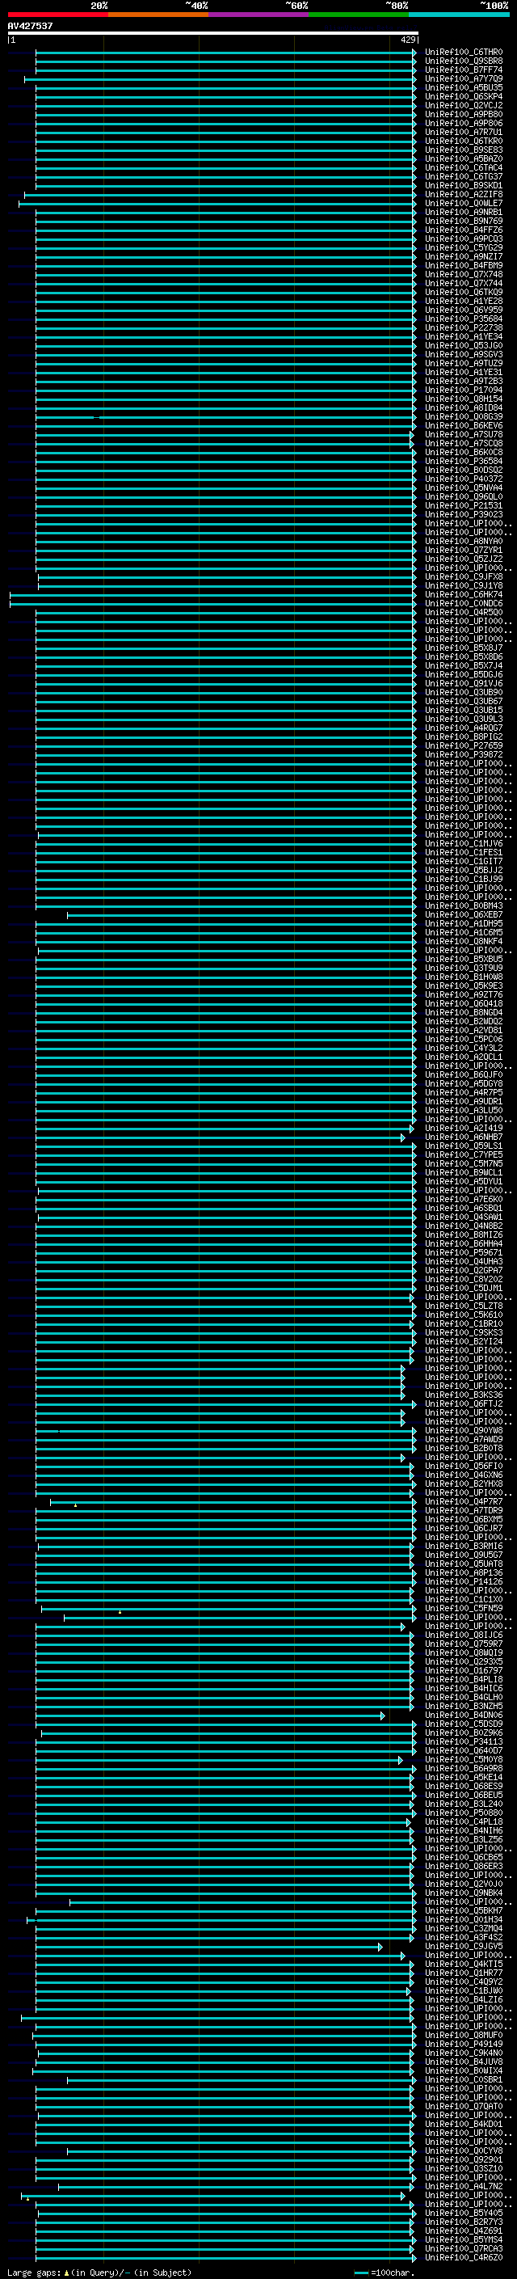
Task: Click hit label UniRef100_O16797
Action: coord(464,1671)
